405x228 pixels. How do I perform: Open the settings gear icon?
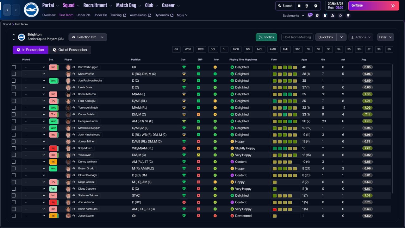pos(315,6)
